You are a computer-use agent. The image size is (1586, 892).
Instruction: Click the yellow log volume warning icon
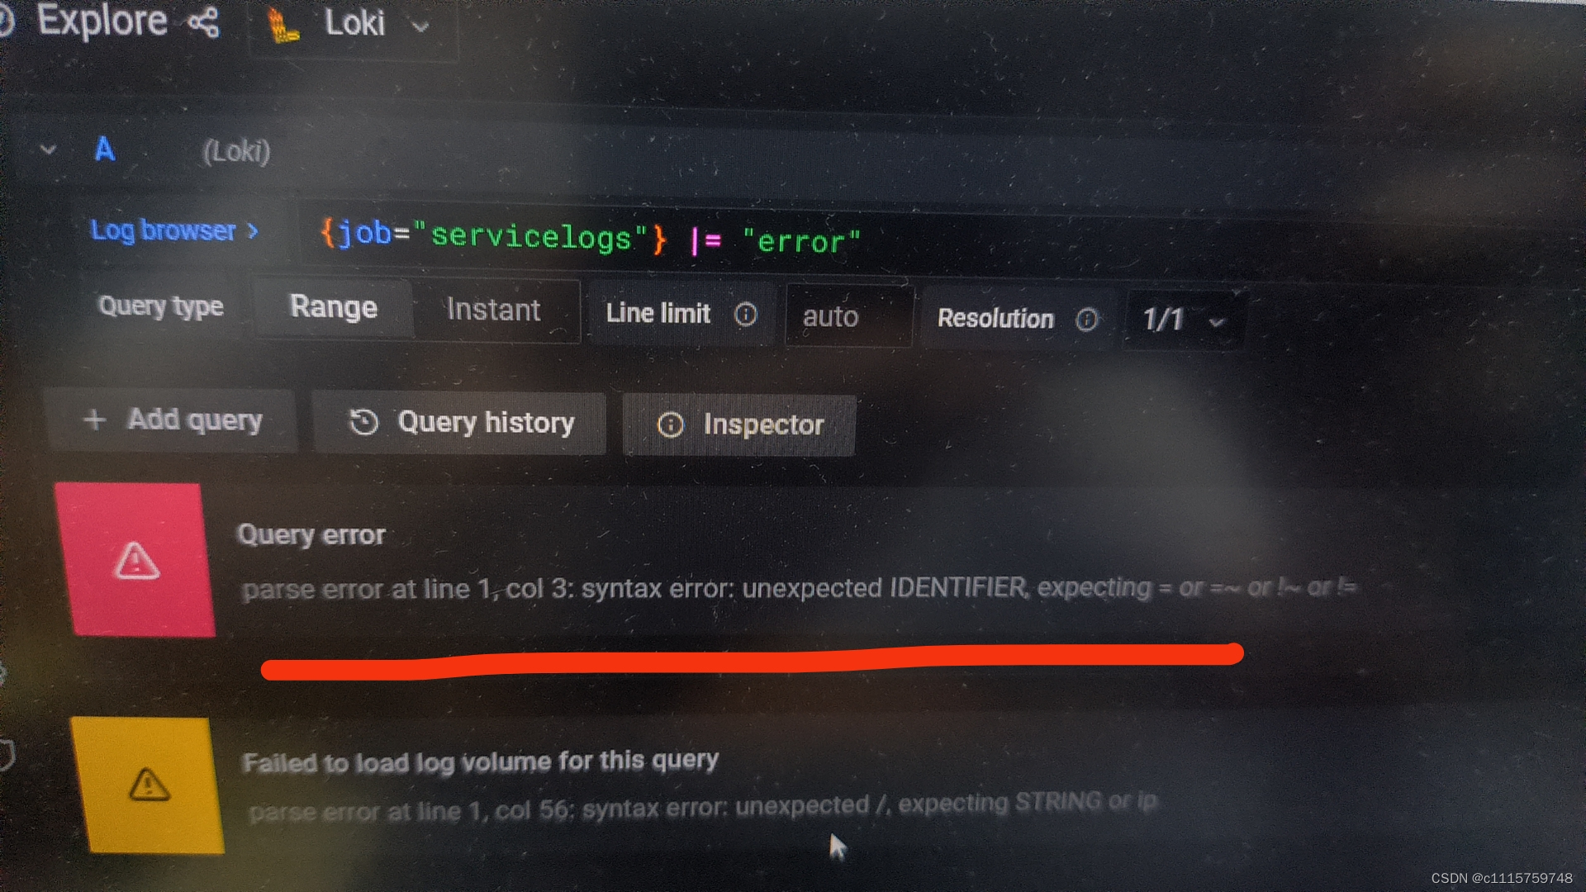[x=140, y=784]
